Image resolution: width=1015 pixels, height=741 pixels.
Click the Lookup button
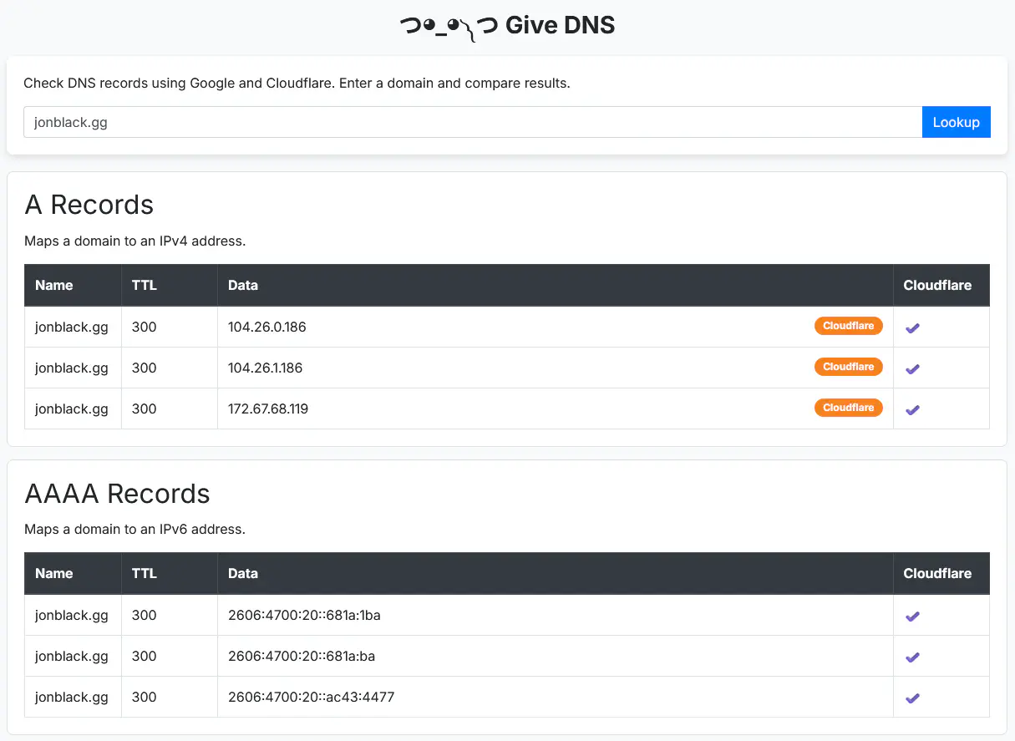(956, 122)
